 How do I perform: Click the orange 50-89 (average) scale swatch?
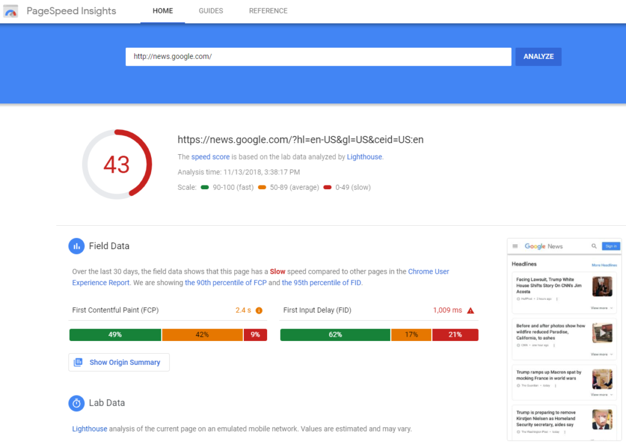click(262, 187)
